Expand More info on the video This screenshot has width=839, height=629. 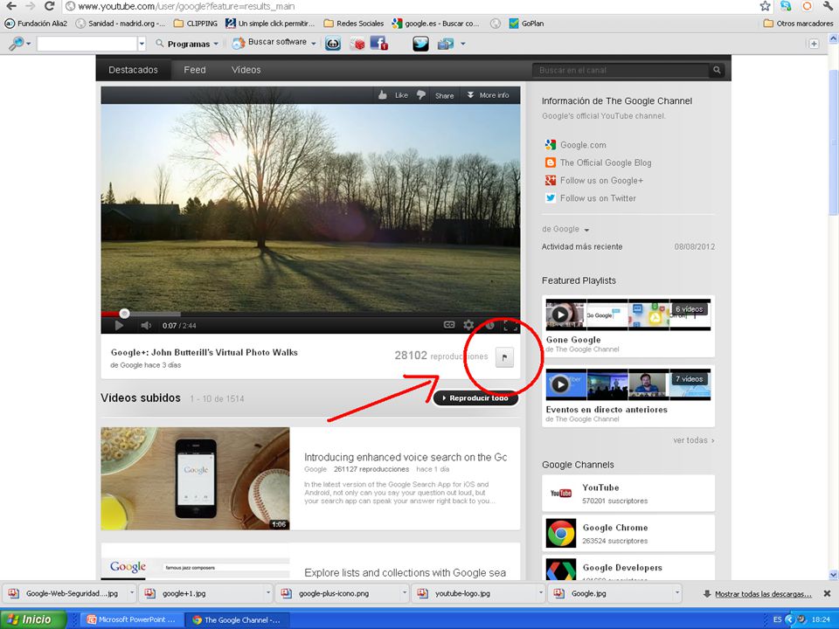pyautogui.click(x=488, y=95)
